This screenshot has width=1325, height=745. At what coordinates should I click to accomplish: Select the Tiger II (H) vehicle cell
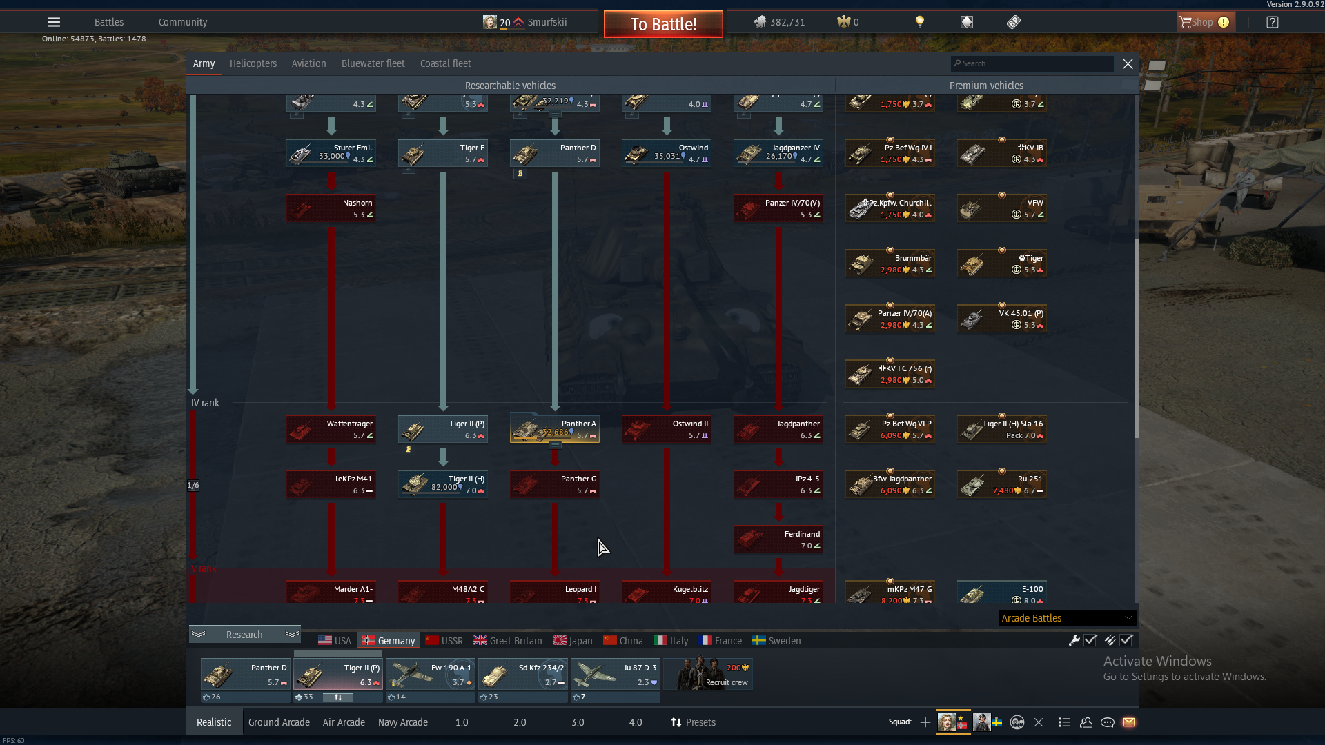click(443, 484)
